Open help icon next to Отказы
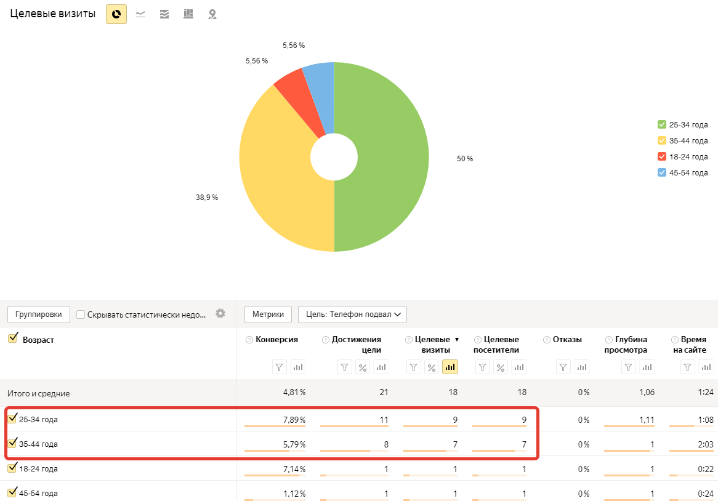This screenshot has width=718, height=501. [x=546, y=340]
